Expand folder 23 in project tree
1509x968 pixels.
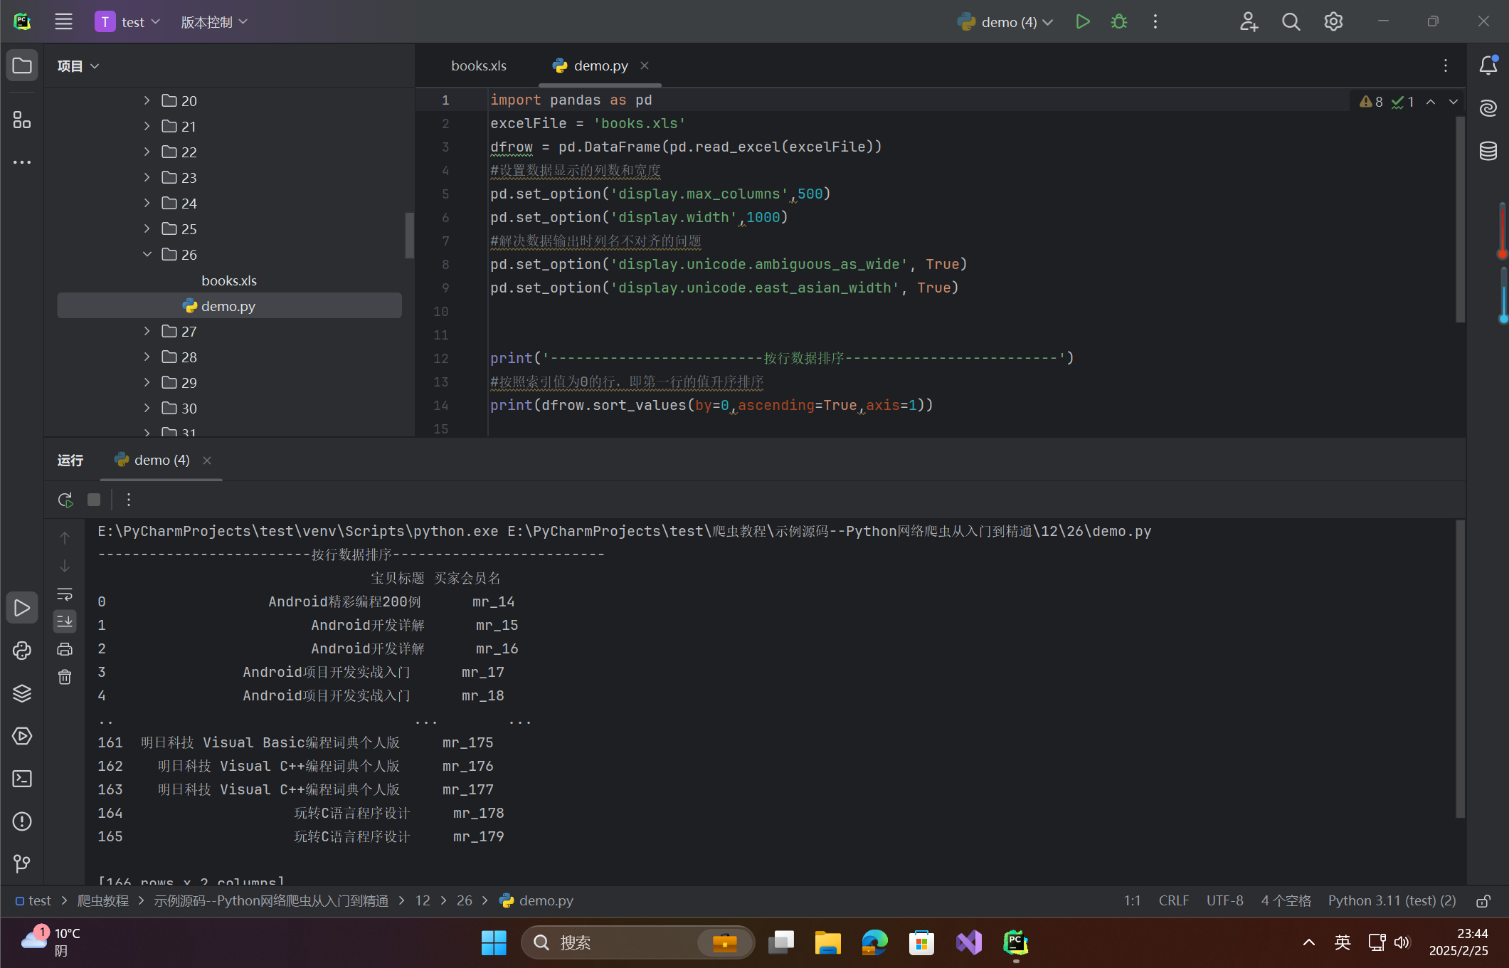pyautogui.click(x=147, y=177)
